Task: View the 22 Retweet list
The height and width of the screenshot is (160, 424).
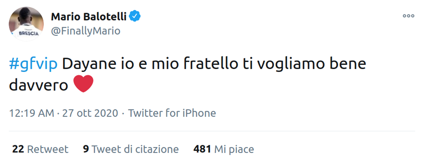Action: (x=40, y=149)
